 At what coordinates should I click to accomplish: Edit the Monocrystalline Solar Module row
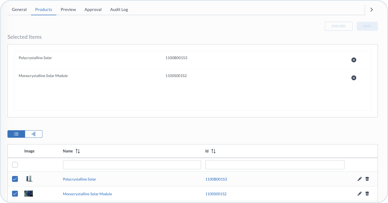pos(359,194)
